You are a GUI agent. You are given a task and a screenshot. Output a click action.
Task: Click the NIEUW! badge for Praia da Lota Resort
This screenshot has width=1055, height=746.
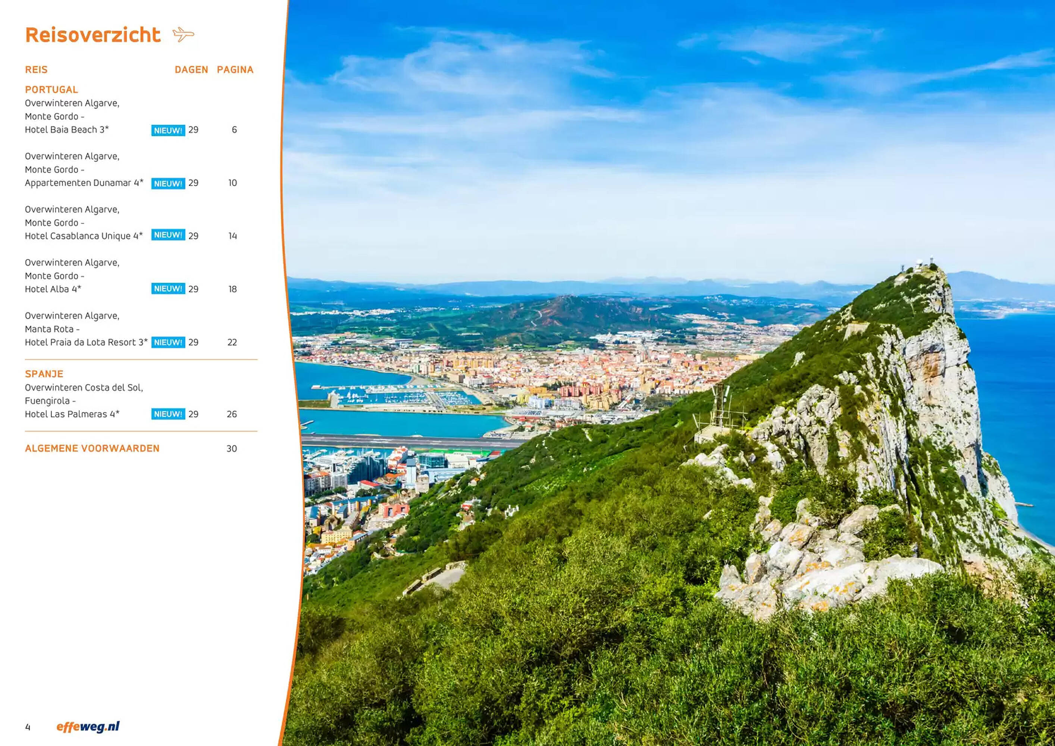tap(168, 342)
